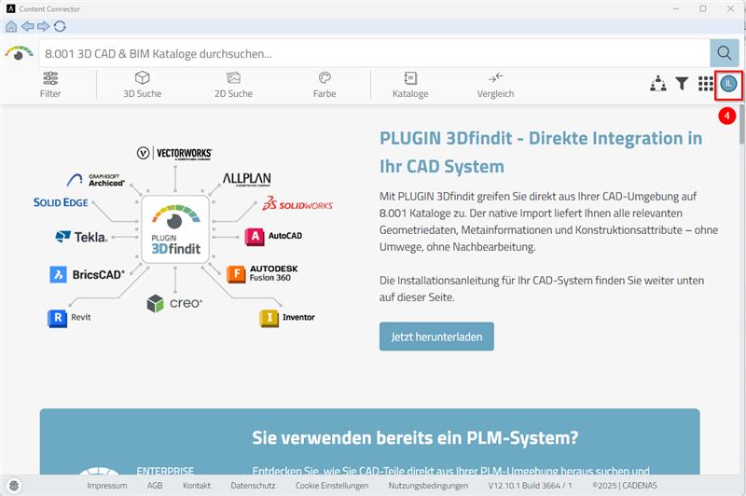Open Cookie Einstellungen in footer
Image resolution: width=746 pixels, height=496 pixels.
(x=335, y=486)
